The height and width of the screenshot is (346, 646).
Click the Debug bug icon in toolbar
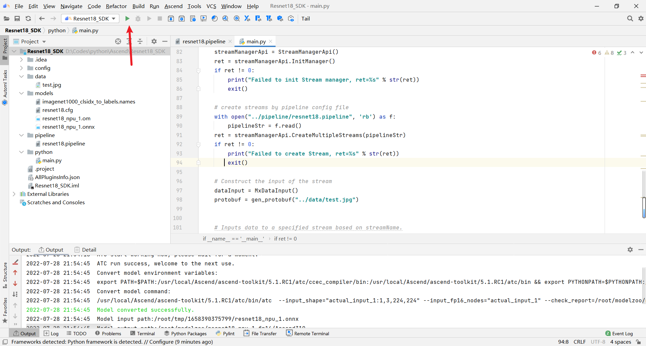click(138, 18)
